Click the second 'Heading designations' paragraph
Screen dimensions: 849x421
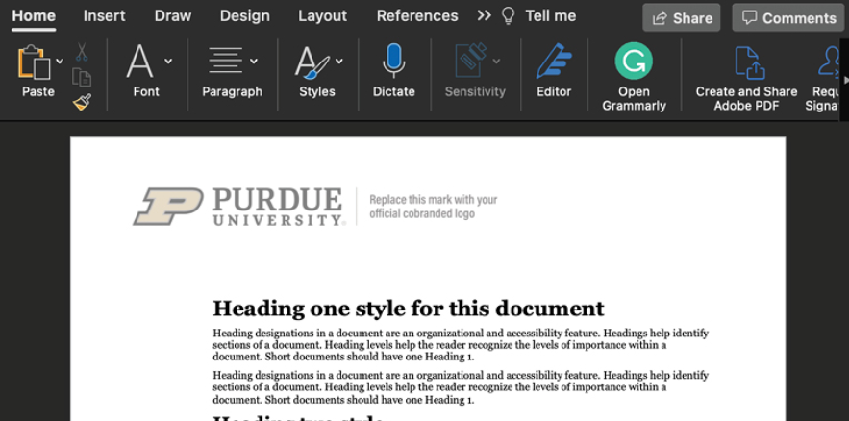[x=461, y=387]
